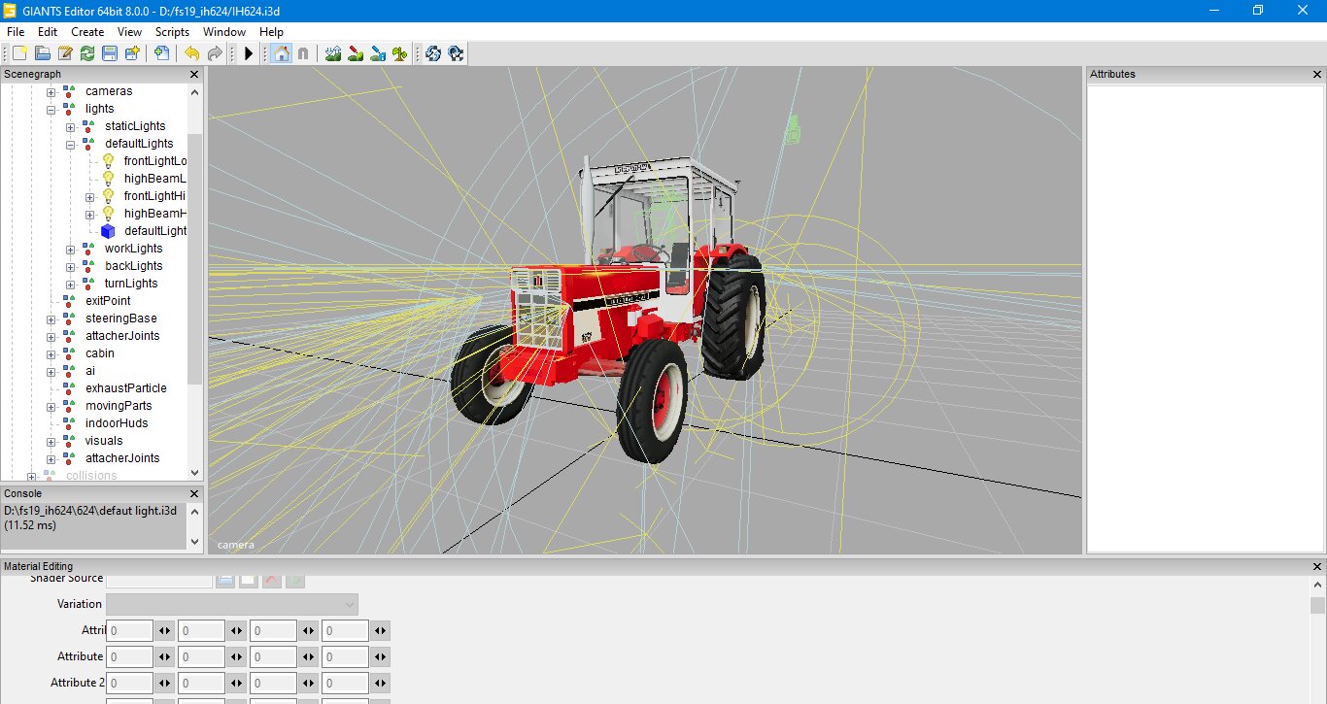Image resolution: width=1327 pixels, height=704 pixels.
Task: Select the highBeamL light item
Action: pyautogui.click(x=155, y=179)
